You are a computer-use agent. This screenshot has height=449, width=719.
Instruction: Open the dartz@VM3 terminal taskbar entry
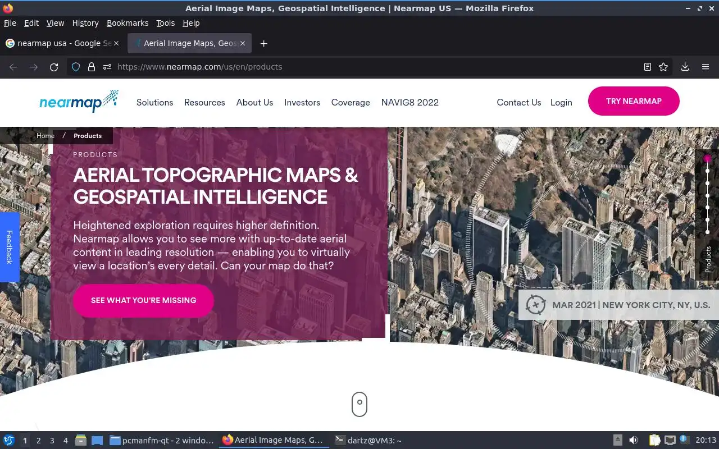[368, 441]
